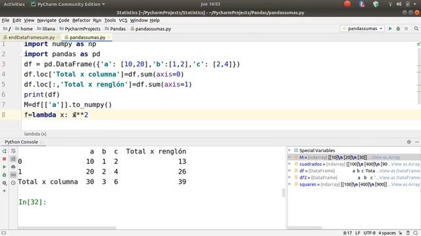The height and width of the screenshot is (236, 421).
Task: Open PyCharm Community Edition app menu
Action: [x=68, y=4]
